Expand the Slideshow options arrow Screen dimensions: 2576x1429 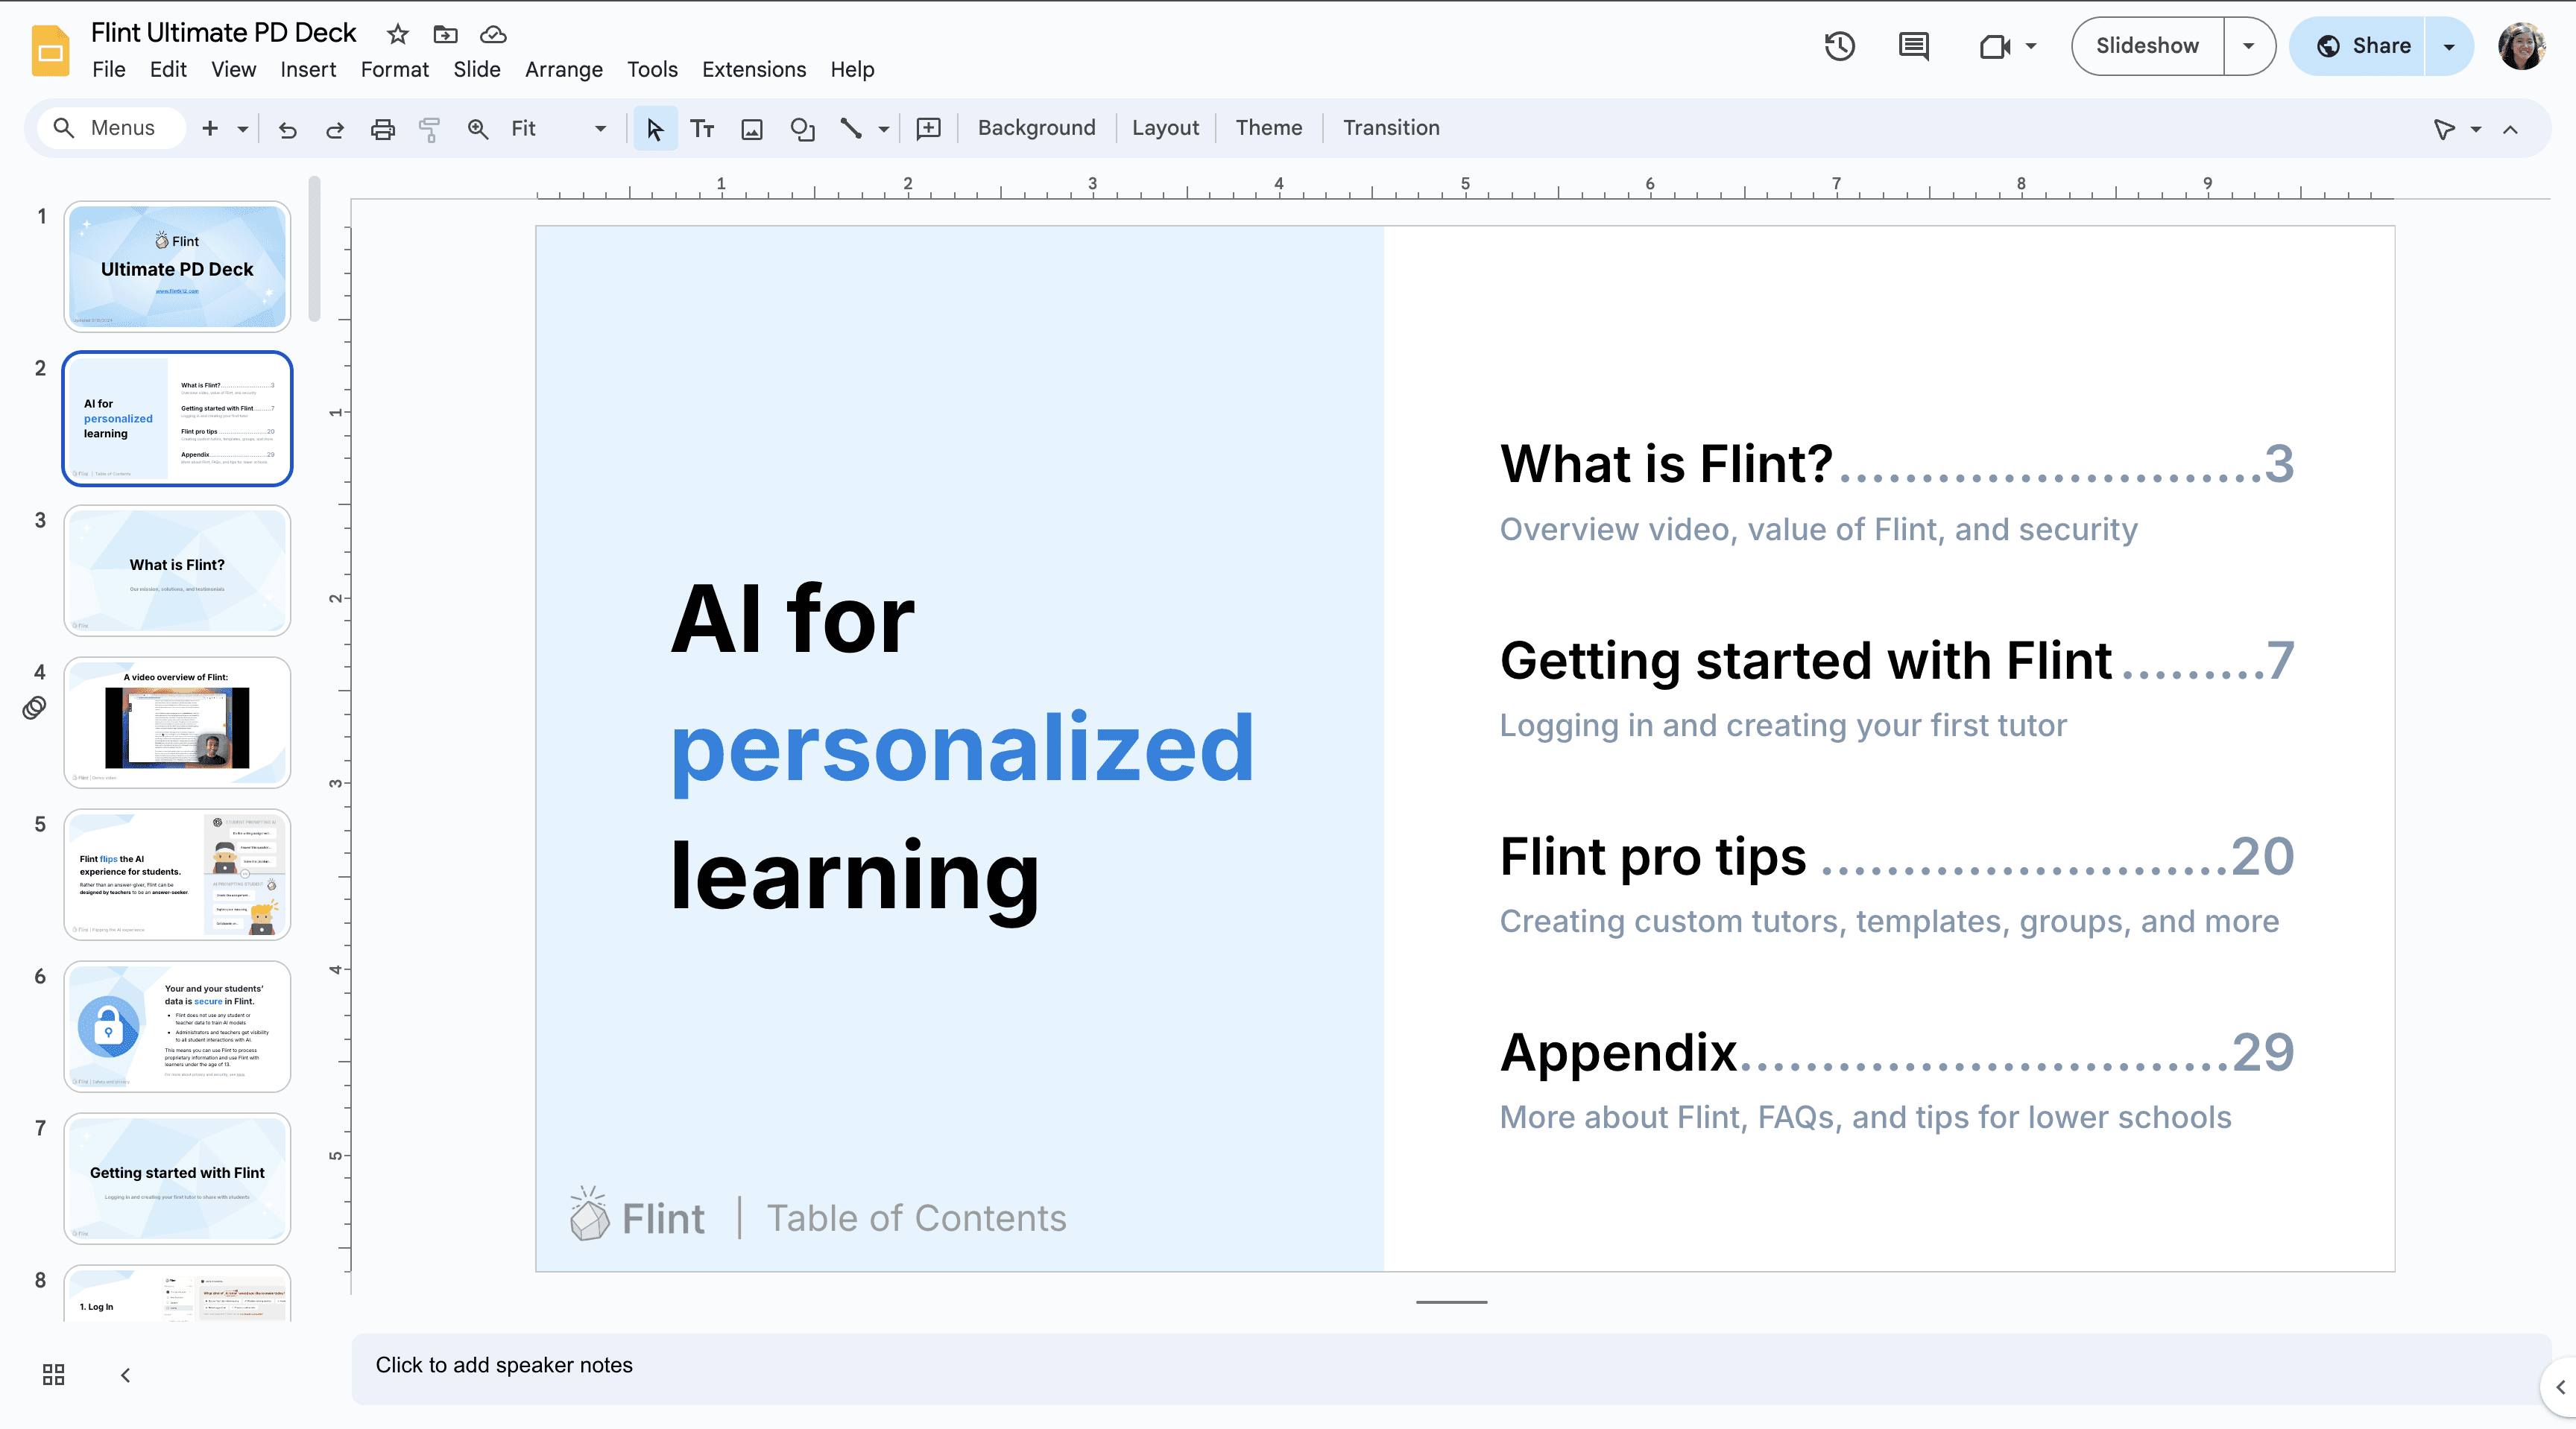(2248, 46)
